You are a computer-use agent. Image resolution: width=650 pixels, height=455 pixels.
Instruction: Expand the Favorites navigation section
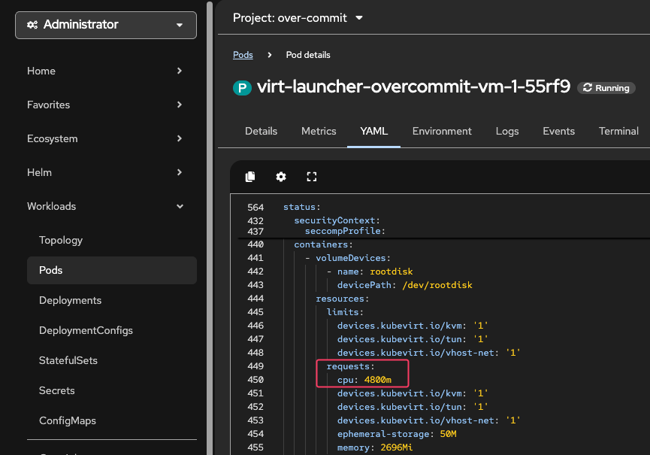point(105,105)
